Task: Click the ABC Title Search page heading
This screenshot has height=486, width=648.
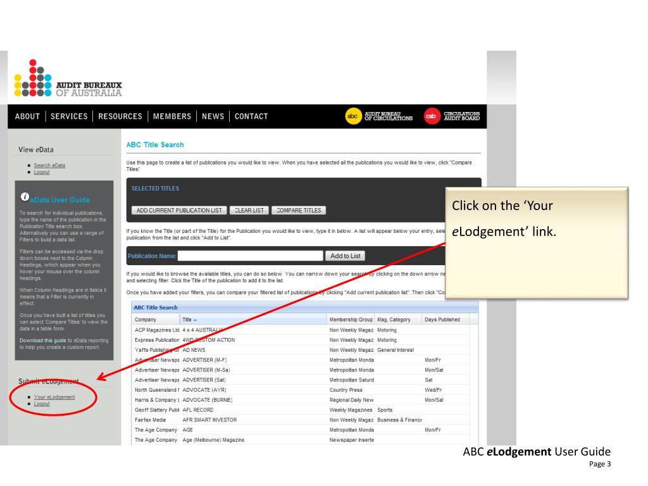Action: coord(155,145)
